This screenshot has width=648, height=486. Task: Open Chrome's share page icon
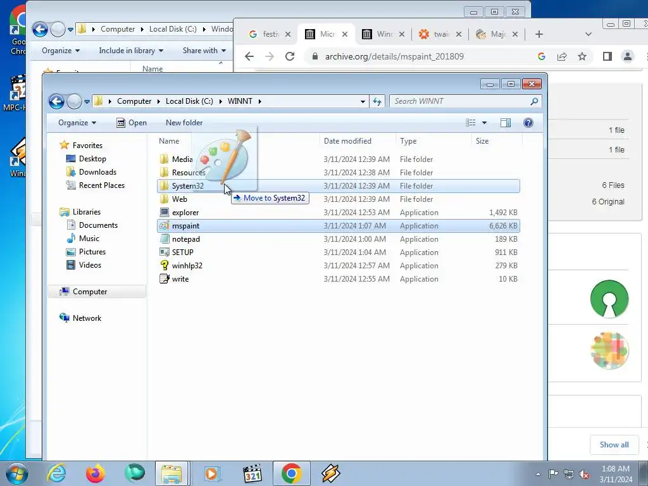pyautogui.click(x=562, y=56)
